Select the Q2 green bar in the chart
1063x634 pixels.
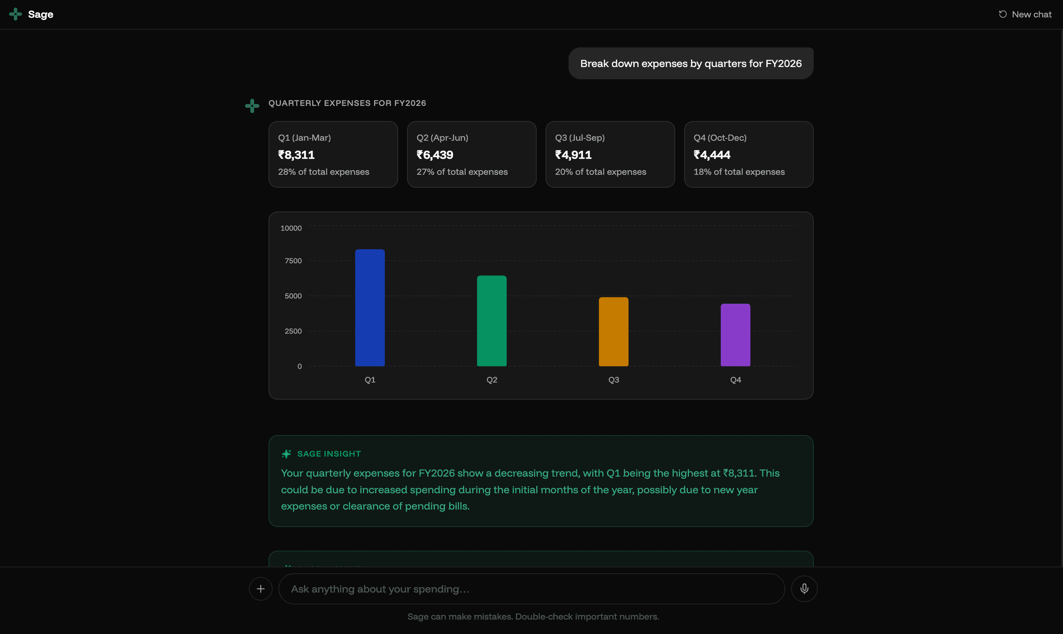(x=491, y=320)
